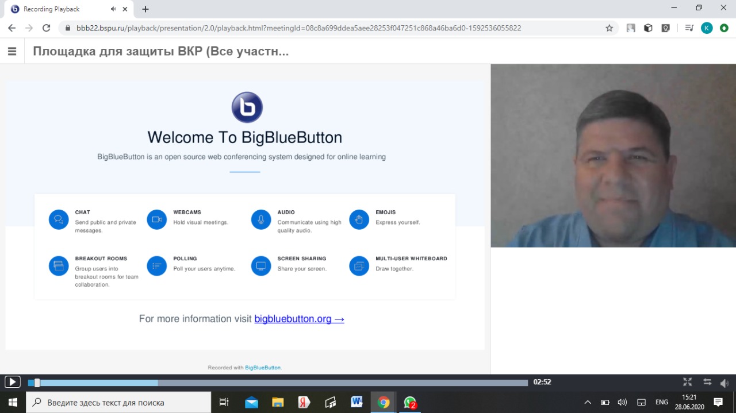
Task: Mute the Recording Playback tab audio
Action: pos(113,9)
